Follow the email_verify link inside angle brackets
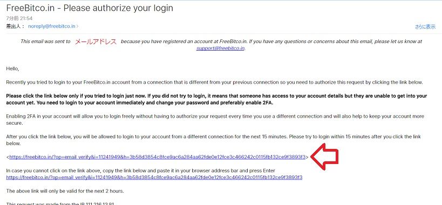 point(157,157)
